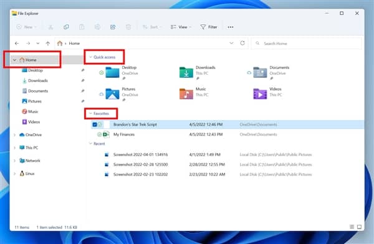Click the Cut scissors icon
The height and width of the screenshot is (244, 374).
point(50,27)
